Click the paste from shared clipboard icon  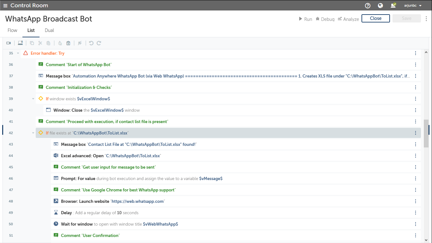click(68, 43)
